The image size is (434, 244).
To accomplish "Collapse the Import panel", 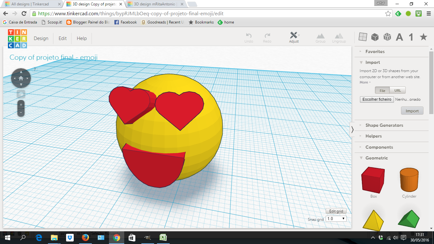I will tap(361, 62).
